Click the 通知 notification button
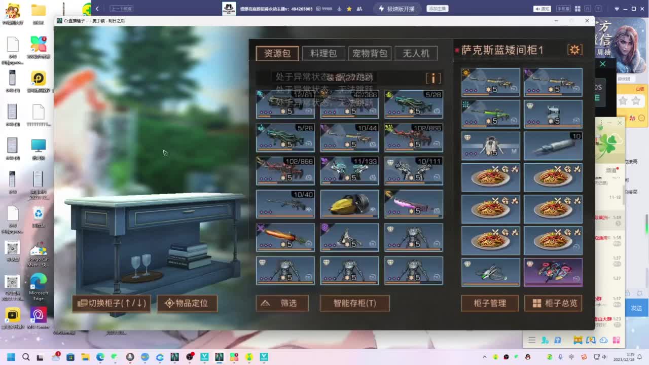This screenshot has height=365, width=649. point(543,9)
